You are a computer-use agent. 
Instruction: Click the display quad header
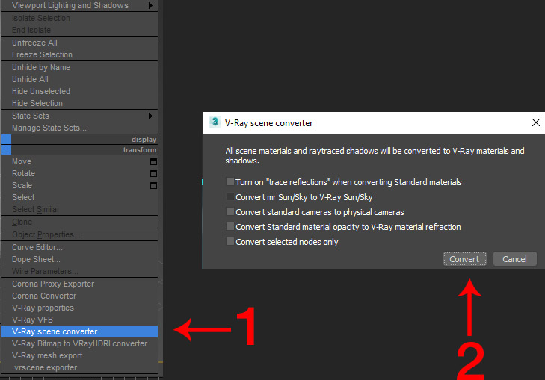point(79,140)
